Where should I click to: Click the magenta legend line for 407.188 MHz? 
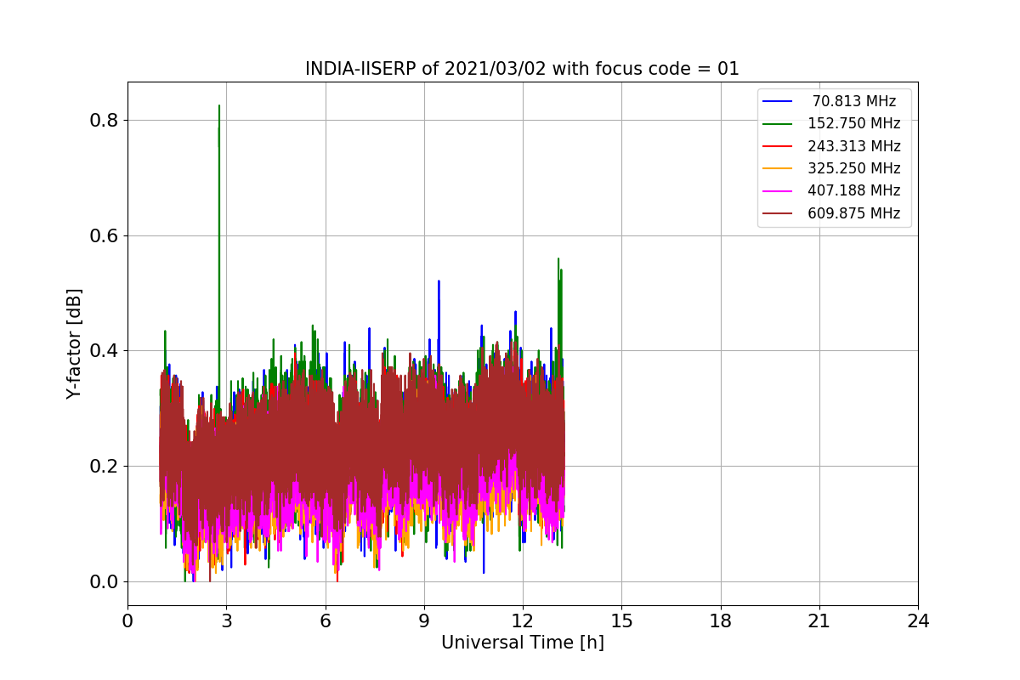[779, 191]
